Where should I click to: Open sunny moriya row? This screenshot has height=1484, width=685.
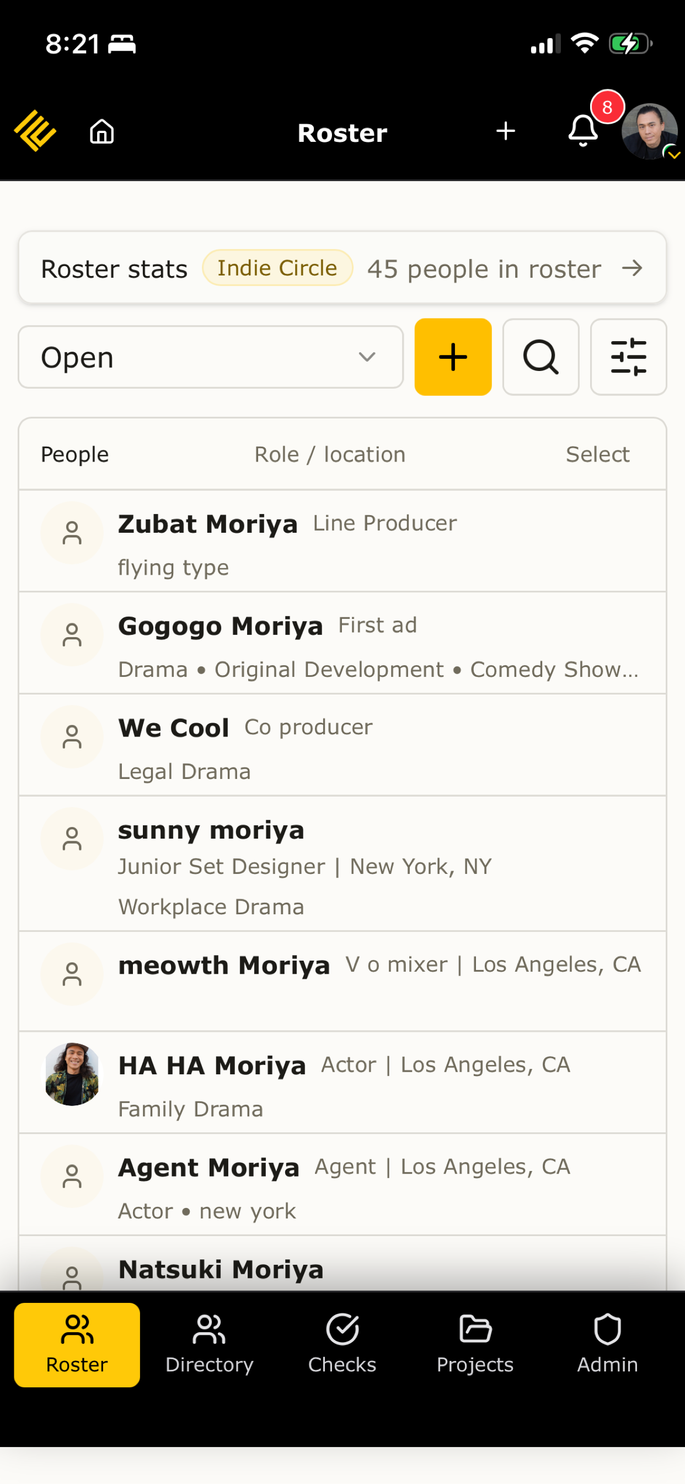[342, 863]
